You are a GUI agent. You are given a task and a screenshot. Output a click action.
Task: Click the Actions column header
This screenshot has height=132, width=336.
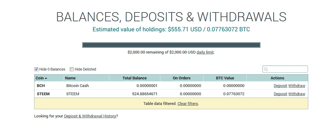pyautogui.click(x=277, y=78)
